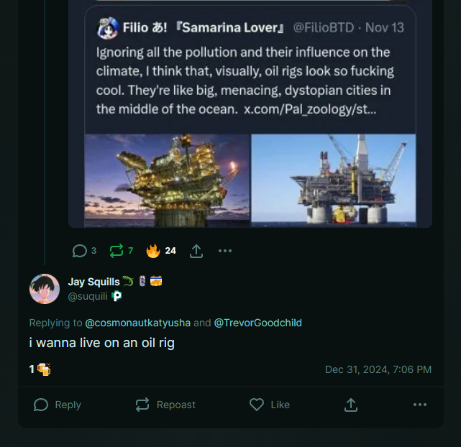This screenshot has width=461, height=447.
Task: Open replies on the quoted post with 3 replies
Action: (x=84, y=251)
